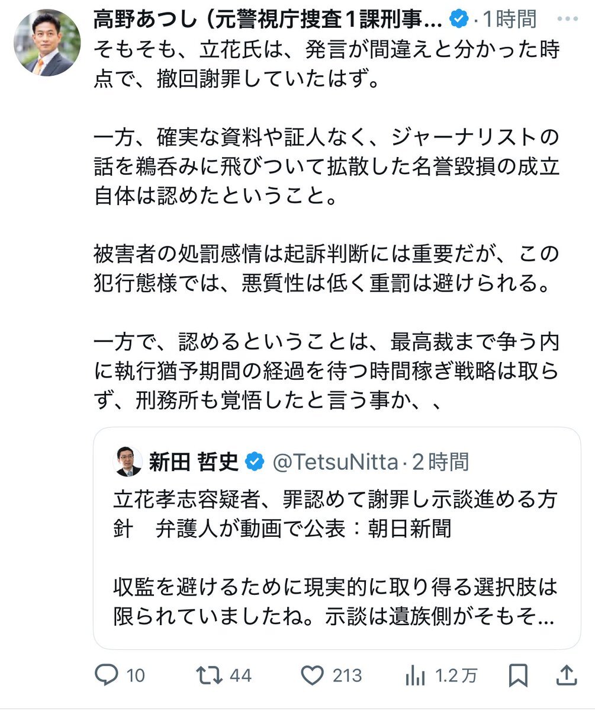Open the 新田 哲史 display name
Viewport: 595px width, 711px height.
(194, 462)
